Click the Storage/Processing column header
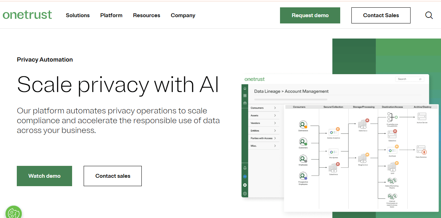This screenshot has height=218, width=441. click(364, 107)
